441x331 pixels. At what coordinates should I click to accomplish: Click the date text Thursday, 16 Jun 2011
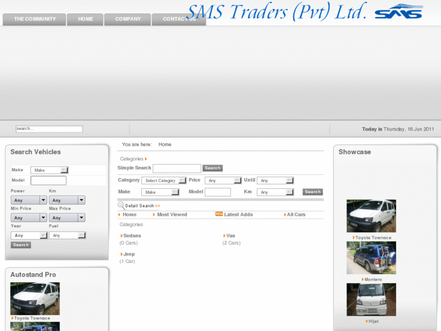point(409,129)
